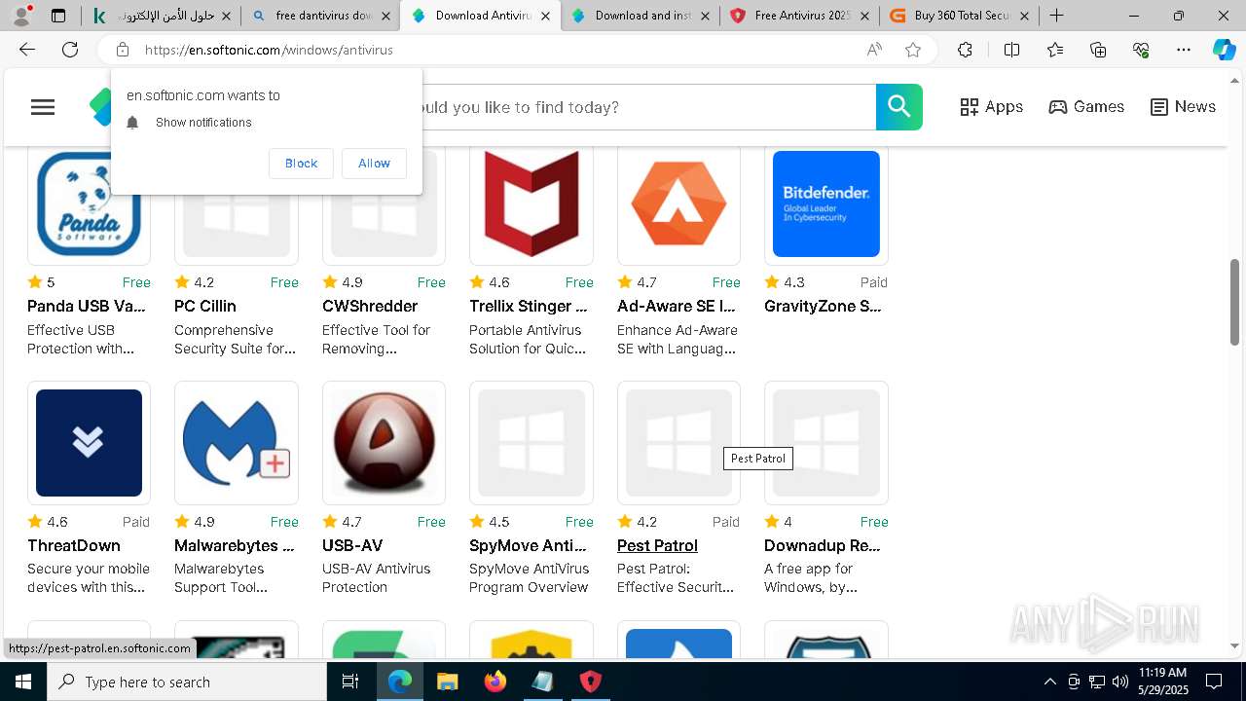The width and height of the screenshot is (1246, 701).
Task: Open the Apps section
Action: point(991,107)
